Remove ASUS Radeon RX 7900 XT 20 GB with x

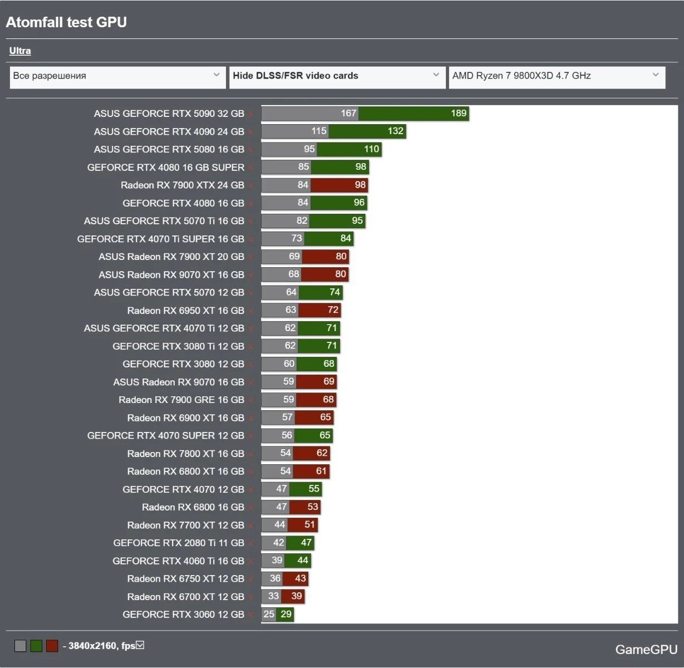coord(251,257)
